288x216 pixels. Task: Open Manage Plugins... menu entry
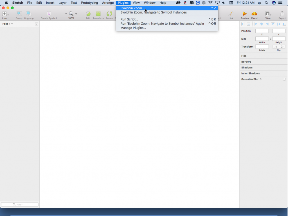tap(167, 28)
